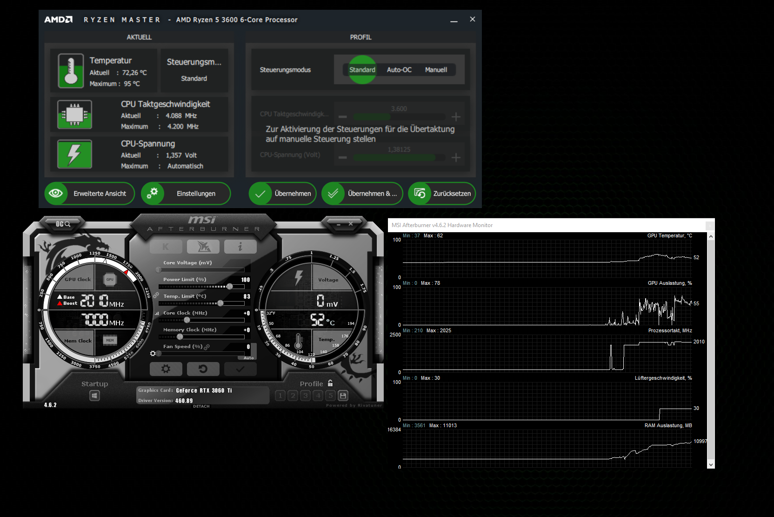Click minus stepper for CPU-Spannung (Volt)
This screenshot has height=517, width=774.
pyautogui.click(x=343, y=158)
